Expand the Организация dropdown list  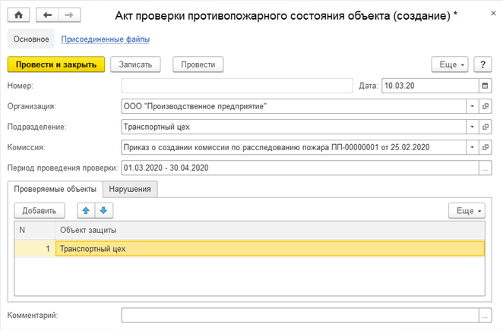(x=472, y=106)
